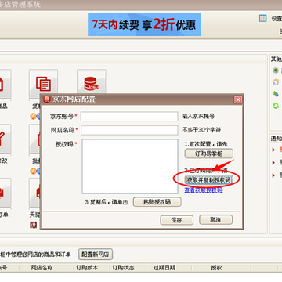Click the 粘贴授权码 button

click(157, 202)
